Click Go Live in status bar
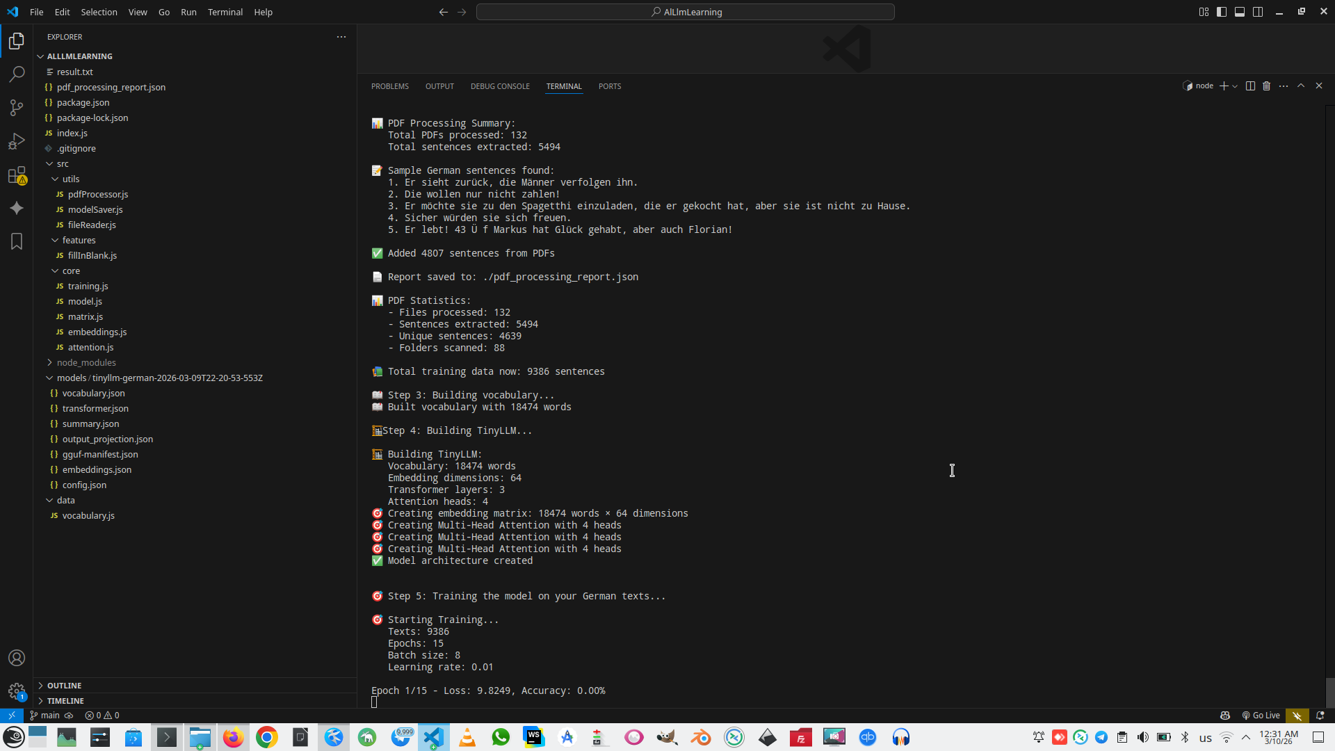Viewport: 1335px width, 751px height. point(1261,716)
